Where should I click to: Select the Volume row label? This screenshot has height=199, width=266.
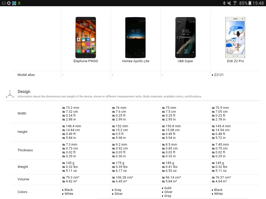pyautogui.click(x=23, y=179)
